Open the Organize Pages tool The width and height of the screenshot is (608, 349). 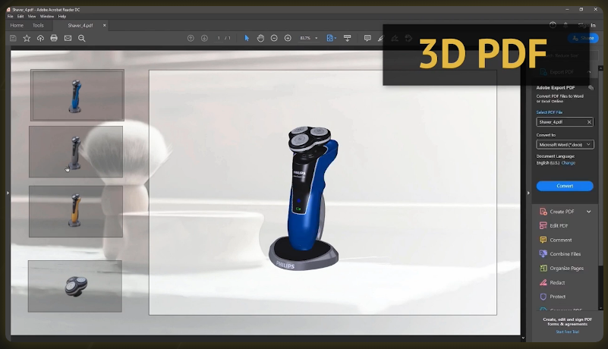[565, 269]
